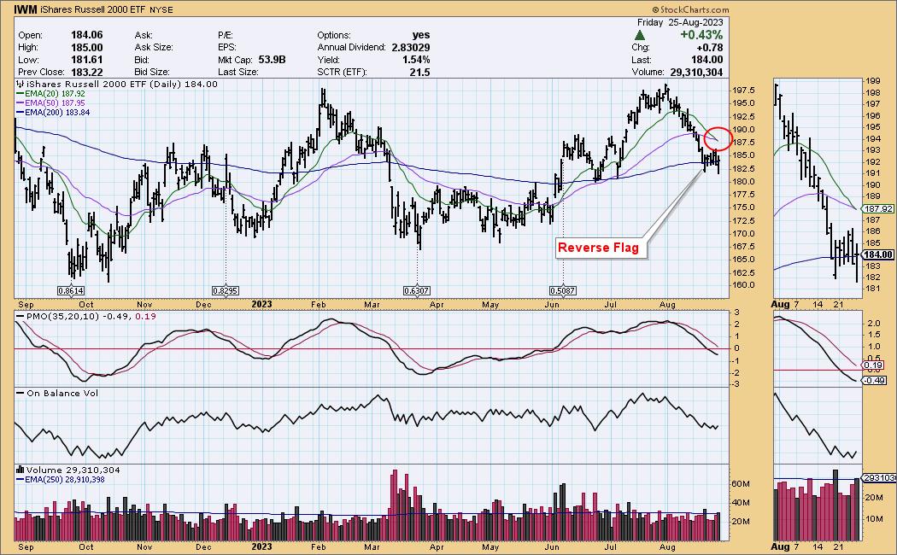The width and height of the screenshot is (897, 555).
Task: Click the bar-chart icon beside the Daily legend
Action: 21,84
